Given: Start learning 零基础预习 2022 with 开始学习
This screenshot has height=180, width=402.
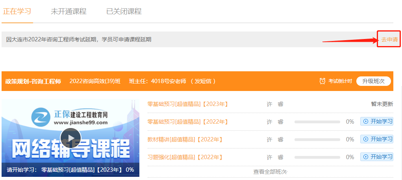Looking at the screenshot, I should point(377,122).
